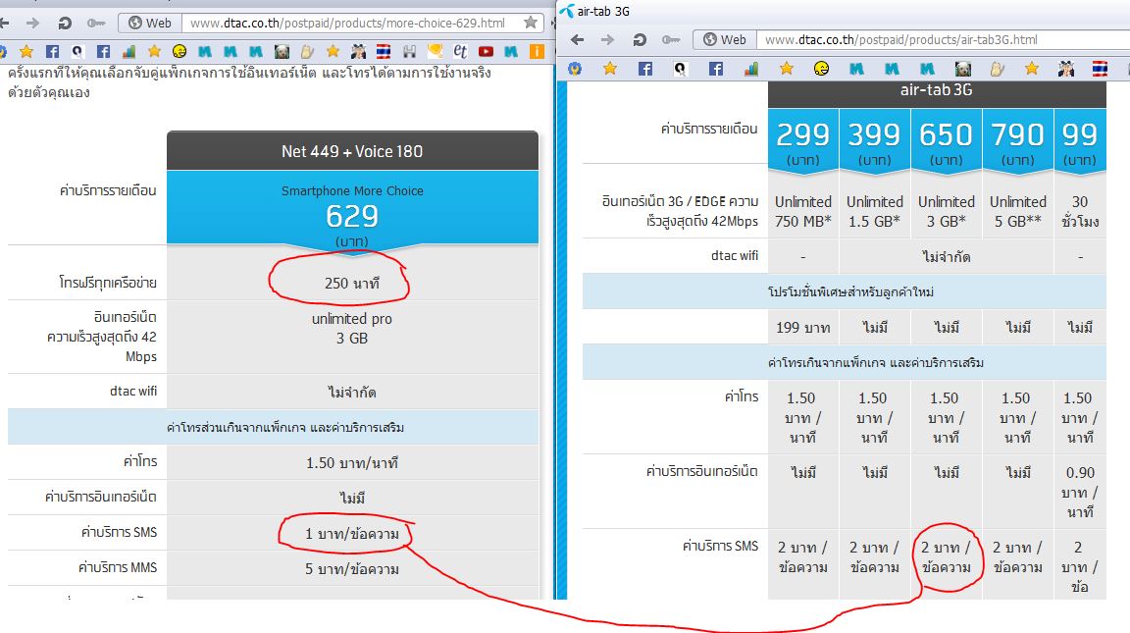Reload the more-choice-629 page
Viewport: 1130px width, 633px height.
[65, 24]
